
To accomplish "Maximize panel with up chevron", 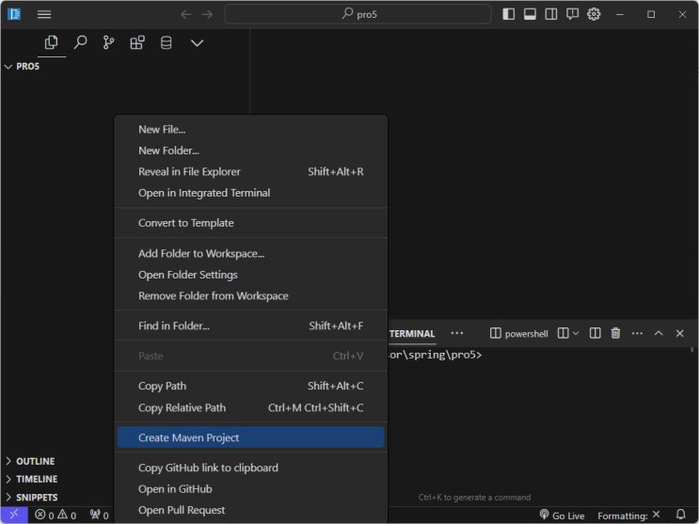I will 659,333.
